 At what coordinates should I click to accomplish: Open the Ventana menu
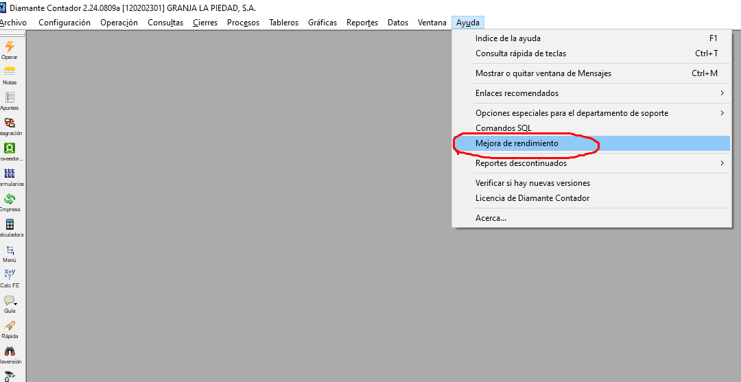[432, 22]
